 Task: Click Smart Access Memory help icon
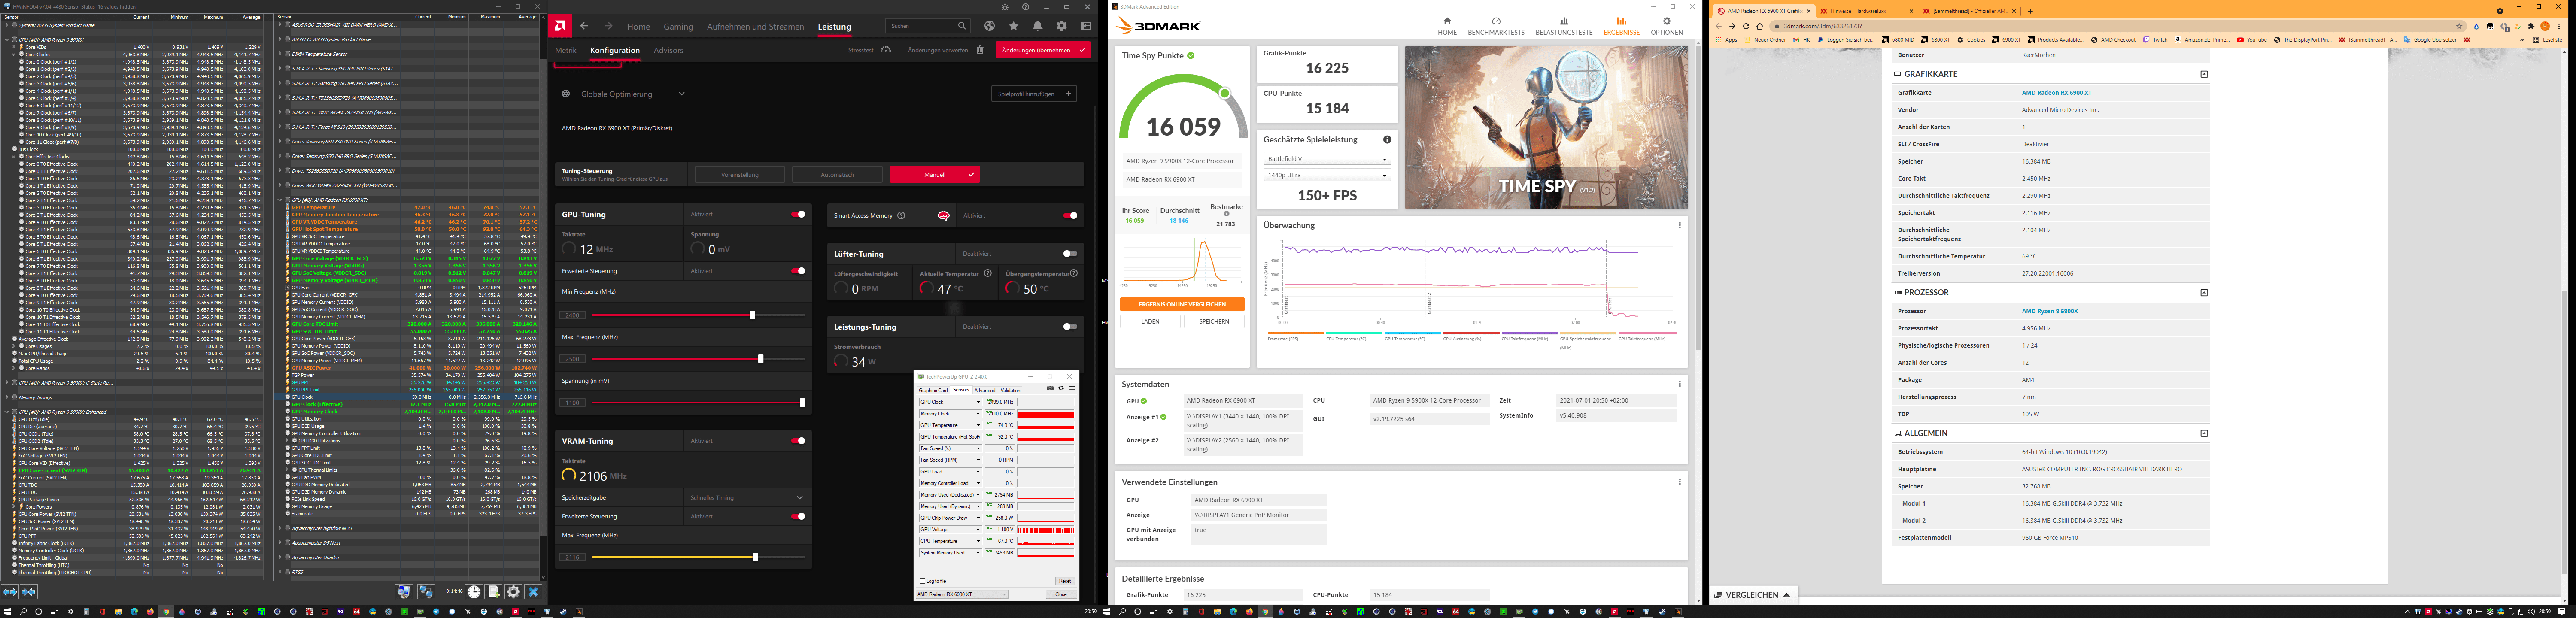click(x=901, y=215)
